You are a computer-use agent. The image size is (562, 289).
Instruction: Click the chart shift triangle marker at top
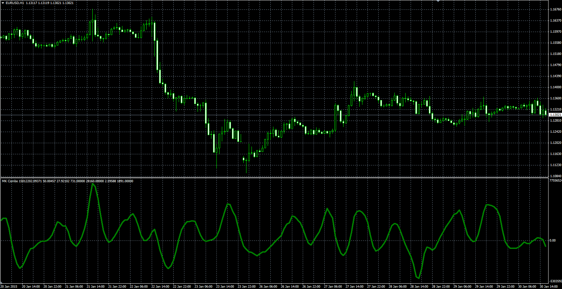(438, 1)
